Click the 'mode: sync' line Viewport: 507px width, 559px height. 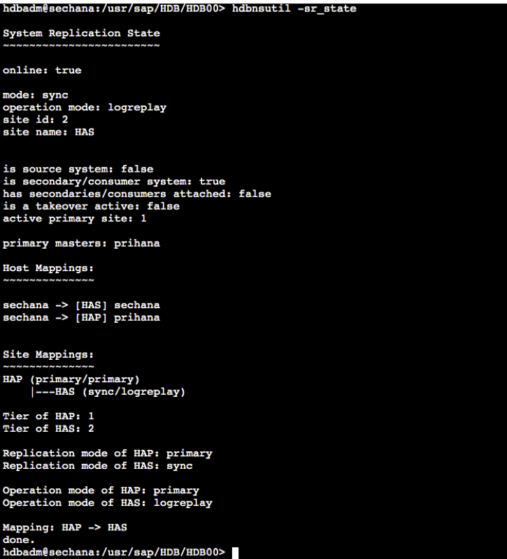coord(36,95)
